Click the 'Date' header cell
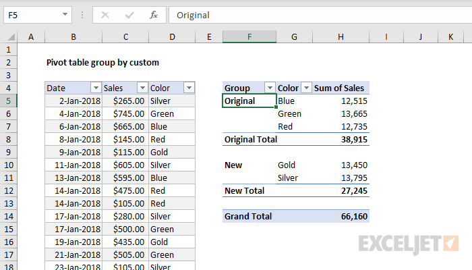The height and width of the screenshot is (270, 472). tap(73, 88)
